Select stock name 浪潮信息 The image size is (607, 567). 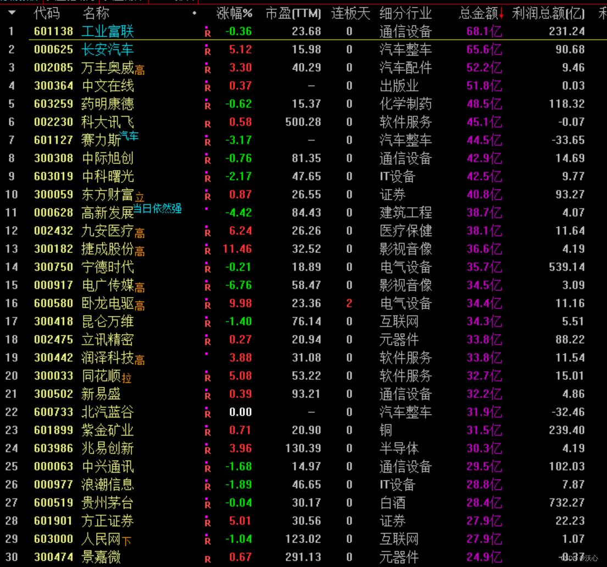point(108,485)
